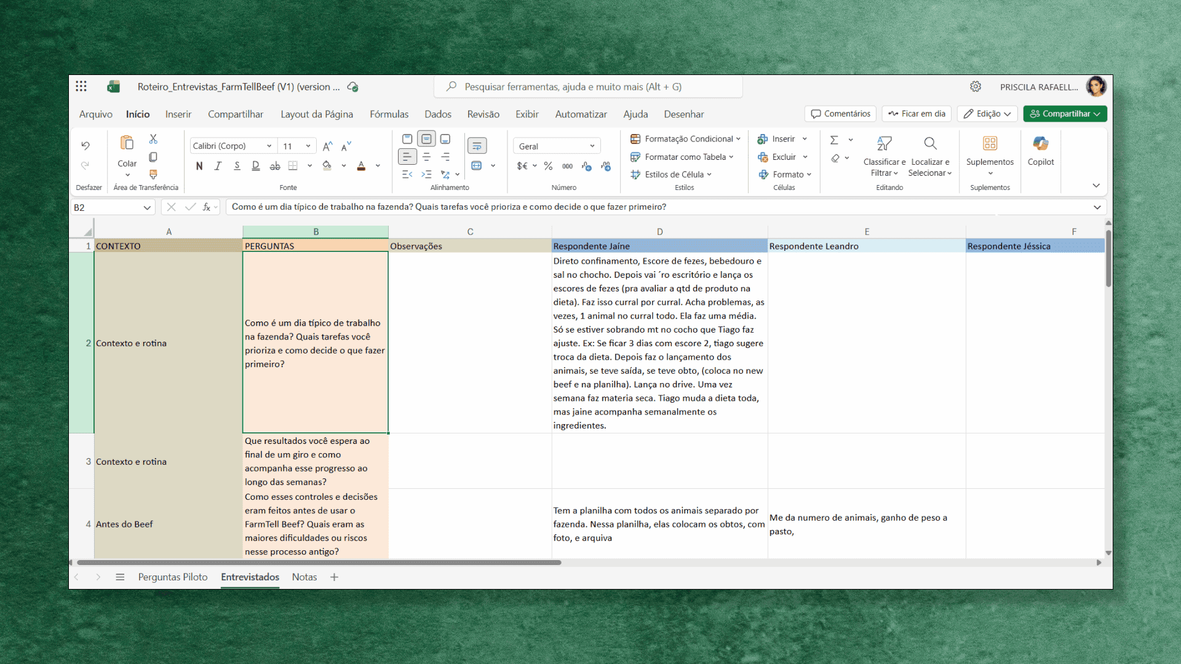Expand the formula bar chevron
The height and width of the screenshot is (664, 1181).
(1097, 207)
